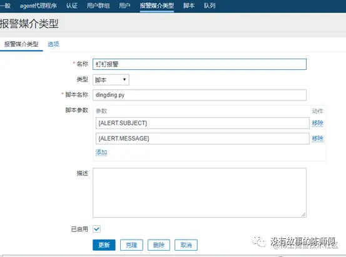
Task: Click the 取消 button
Action: 186,245
